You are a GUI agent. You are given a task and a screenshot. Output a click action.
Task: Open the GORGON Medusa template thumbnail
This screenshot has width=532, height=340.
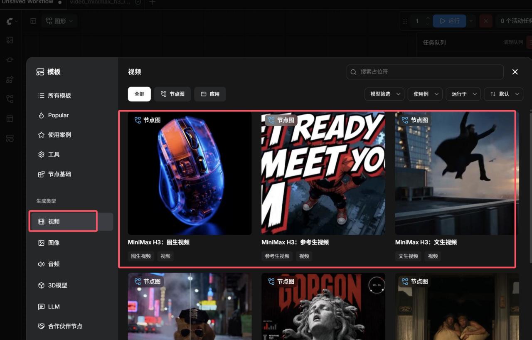323,306
